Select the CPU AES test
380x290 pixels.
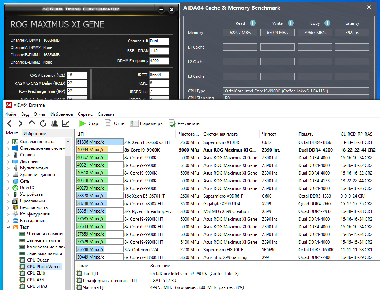tap(35, 279)
